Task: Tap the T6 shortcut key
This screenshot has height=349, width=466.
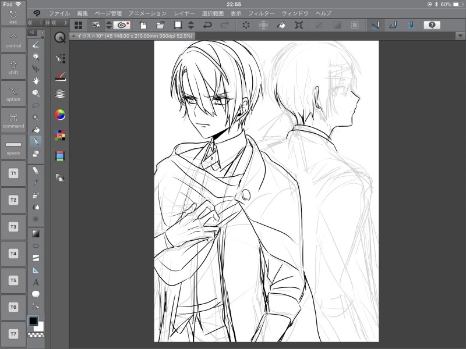Action: click(13, 308)
